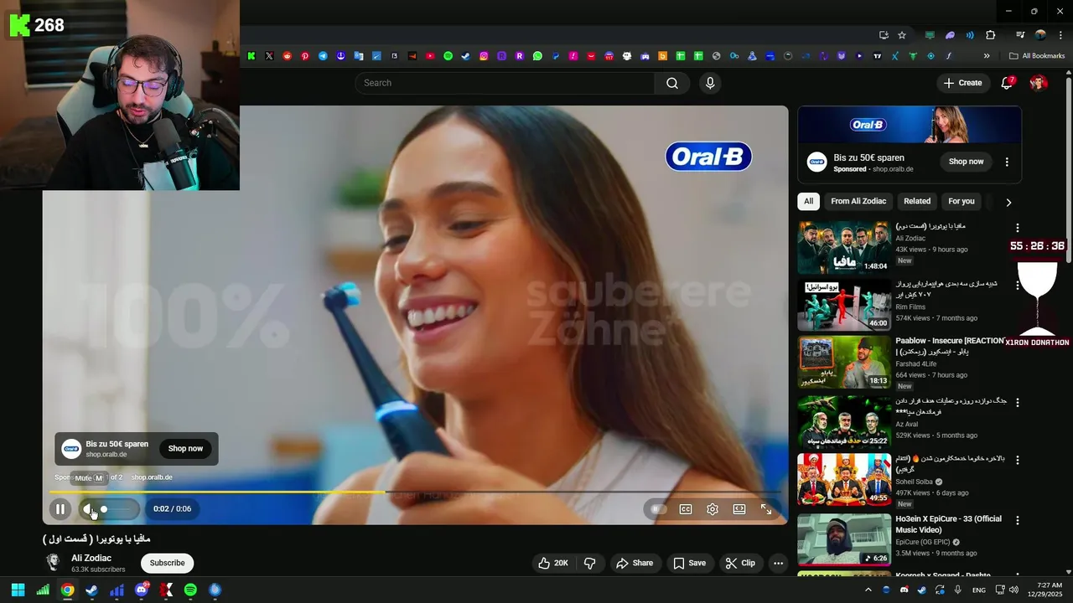
Task: Open Ali Zodiac channel avatar
Action: (x=54, y=562)
